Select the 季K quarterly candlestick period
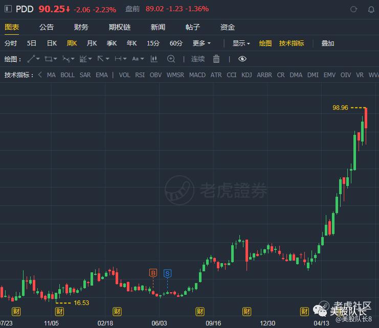The width and height of the screenshot is (379, 328). coord(112,43)
